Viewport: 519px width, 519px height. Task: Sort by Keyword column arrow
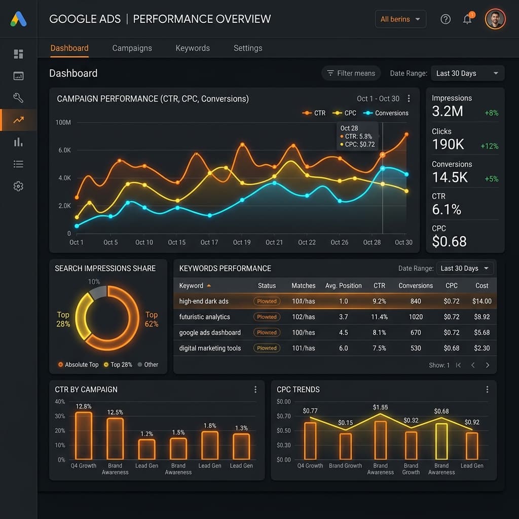209,286
